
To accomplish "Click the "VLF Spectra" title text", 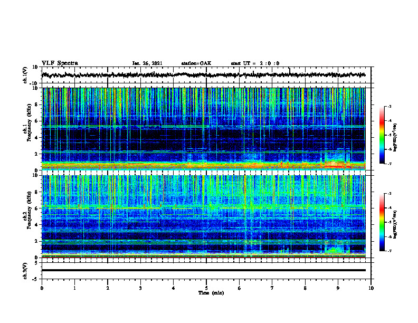I will tap(60, 63).
